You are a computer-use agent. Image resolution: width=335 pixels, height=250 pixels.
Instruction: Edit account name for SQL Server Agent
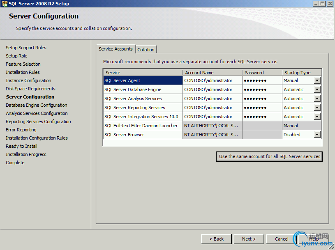pyautogui.click(x=213, y=80)
